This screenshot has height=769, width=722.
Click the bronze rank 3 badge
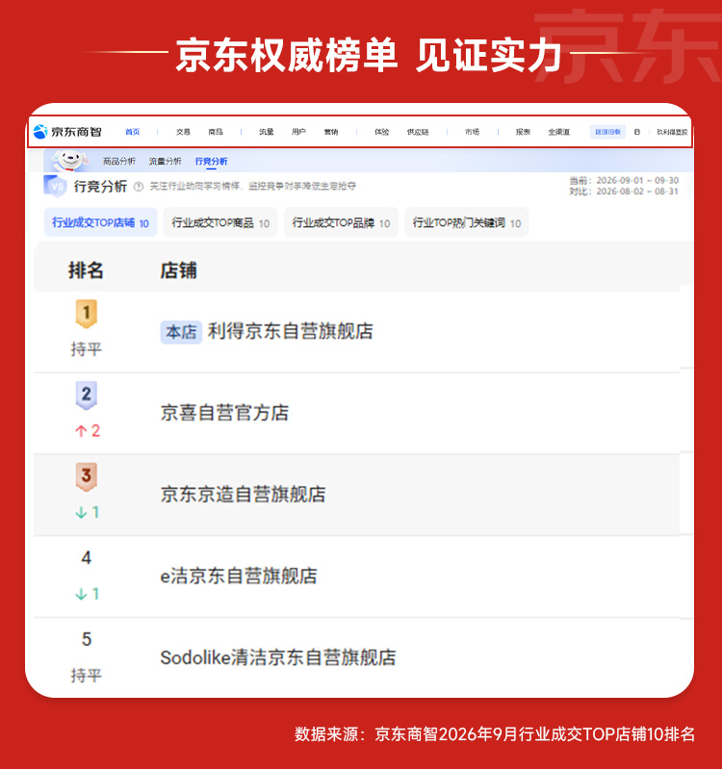tap(87, 476)
